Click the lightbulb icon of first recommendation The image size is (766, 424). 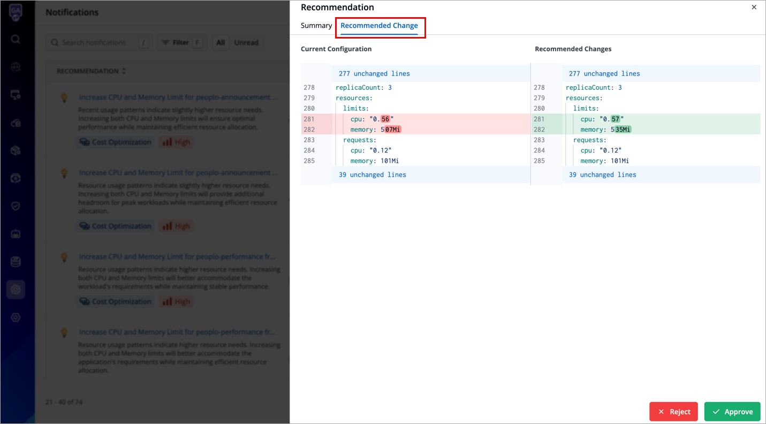click(64, 98)
